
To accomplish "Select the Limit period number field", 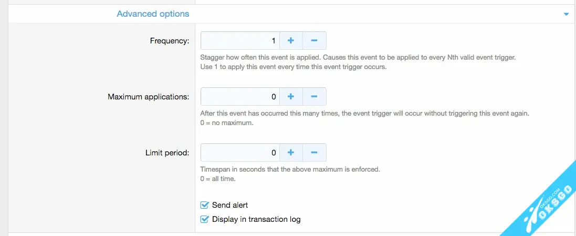I will click(240, 153).
